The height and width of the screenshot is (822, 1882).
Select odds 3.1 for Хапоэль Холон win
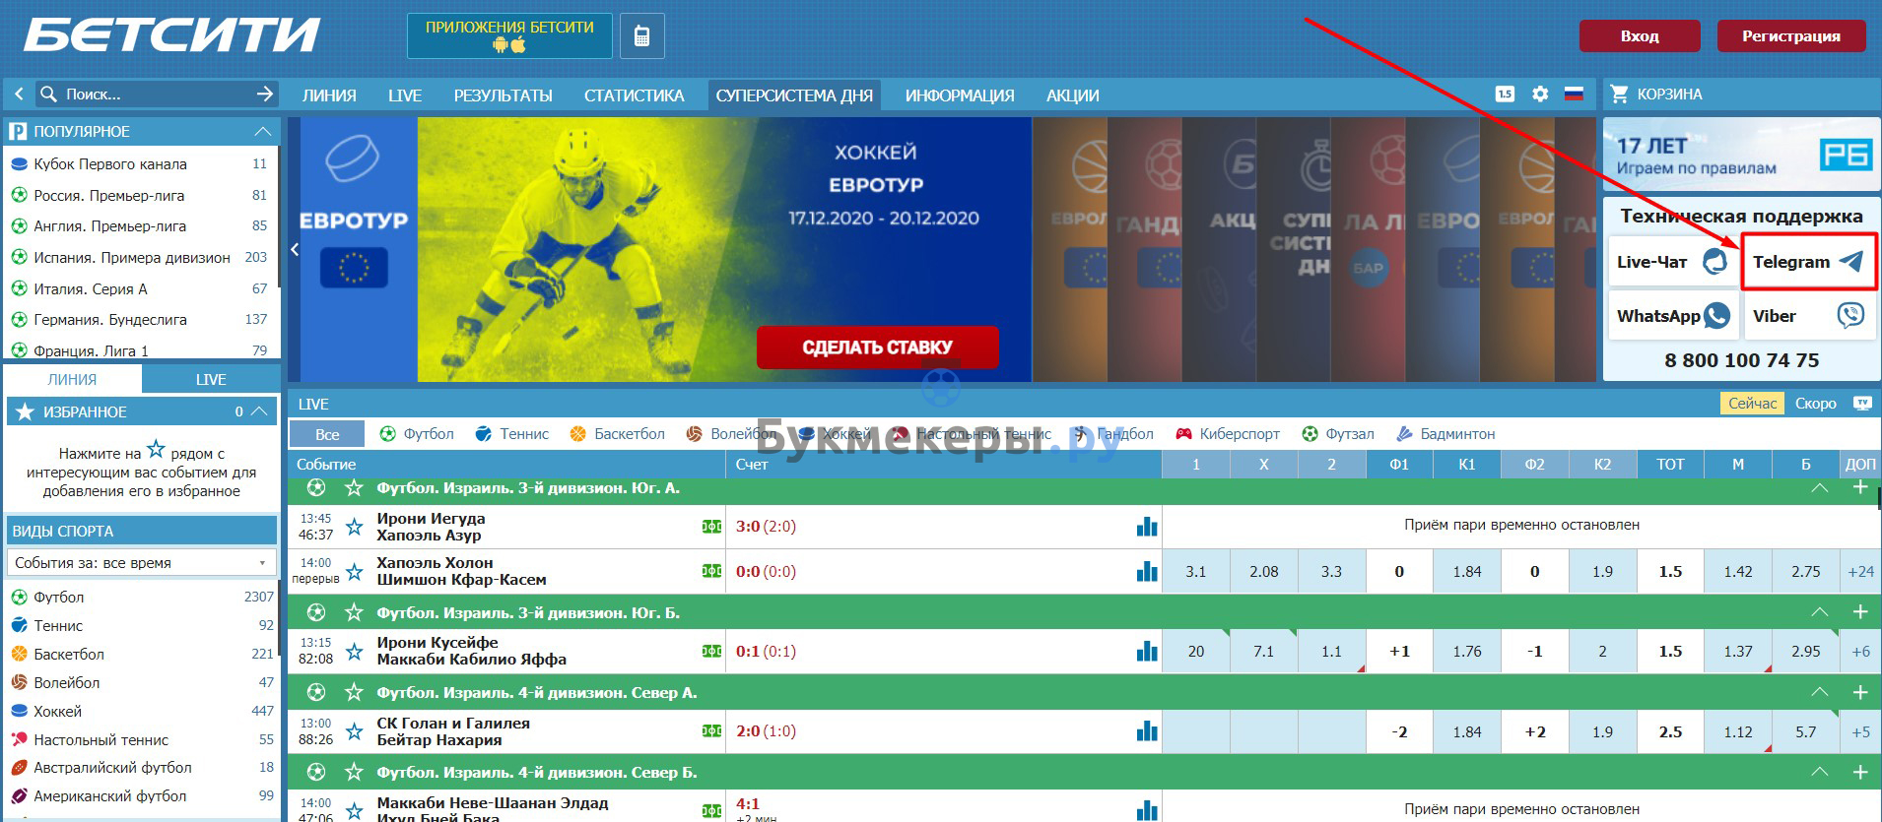(1195, 572)
